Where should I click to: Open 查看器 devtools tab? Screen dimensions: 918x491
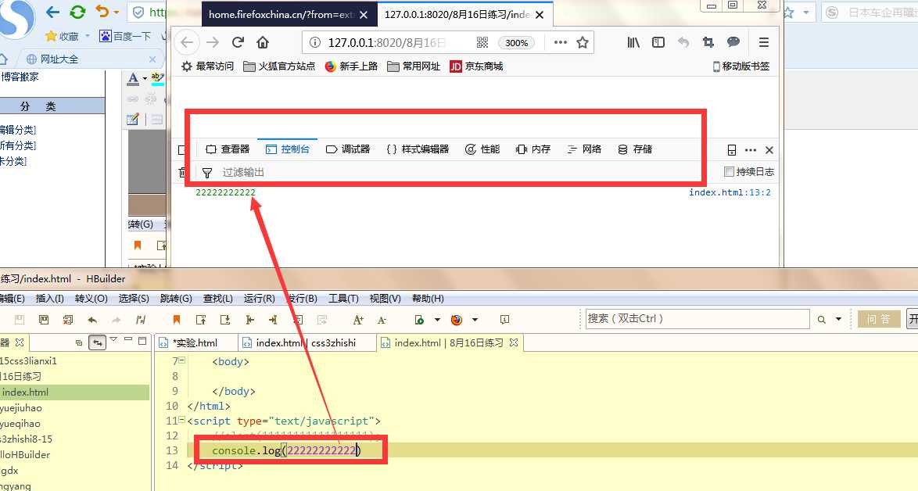pos(228,149)
